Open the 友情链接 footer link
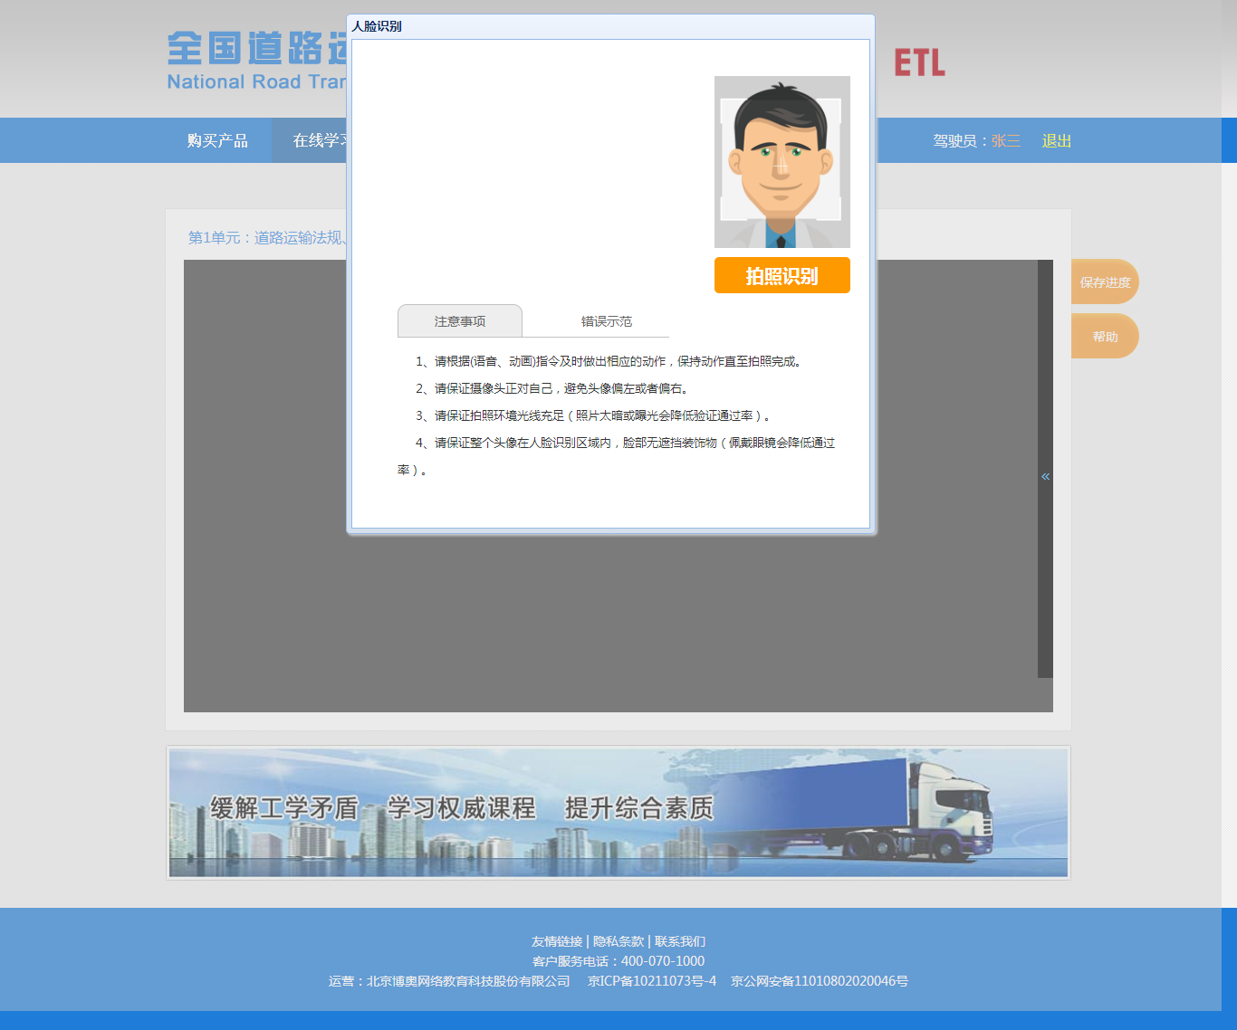1237x1030 pixels. tap(557, 941)
